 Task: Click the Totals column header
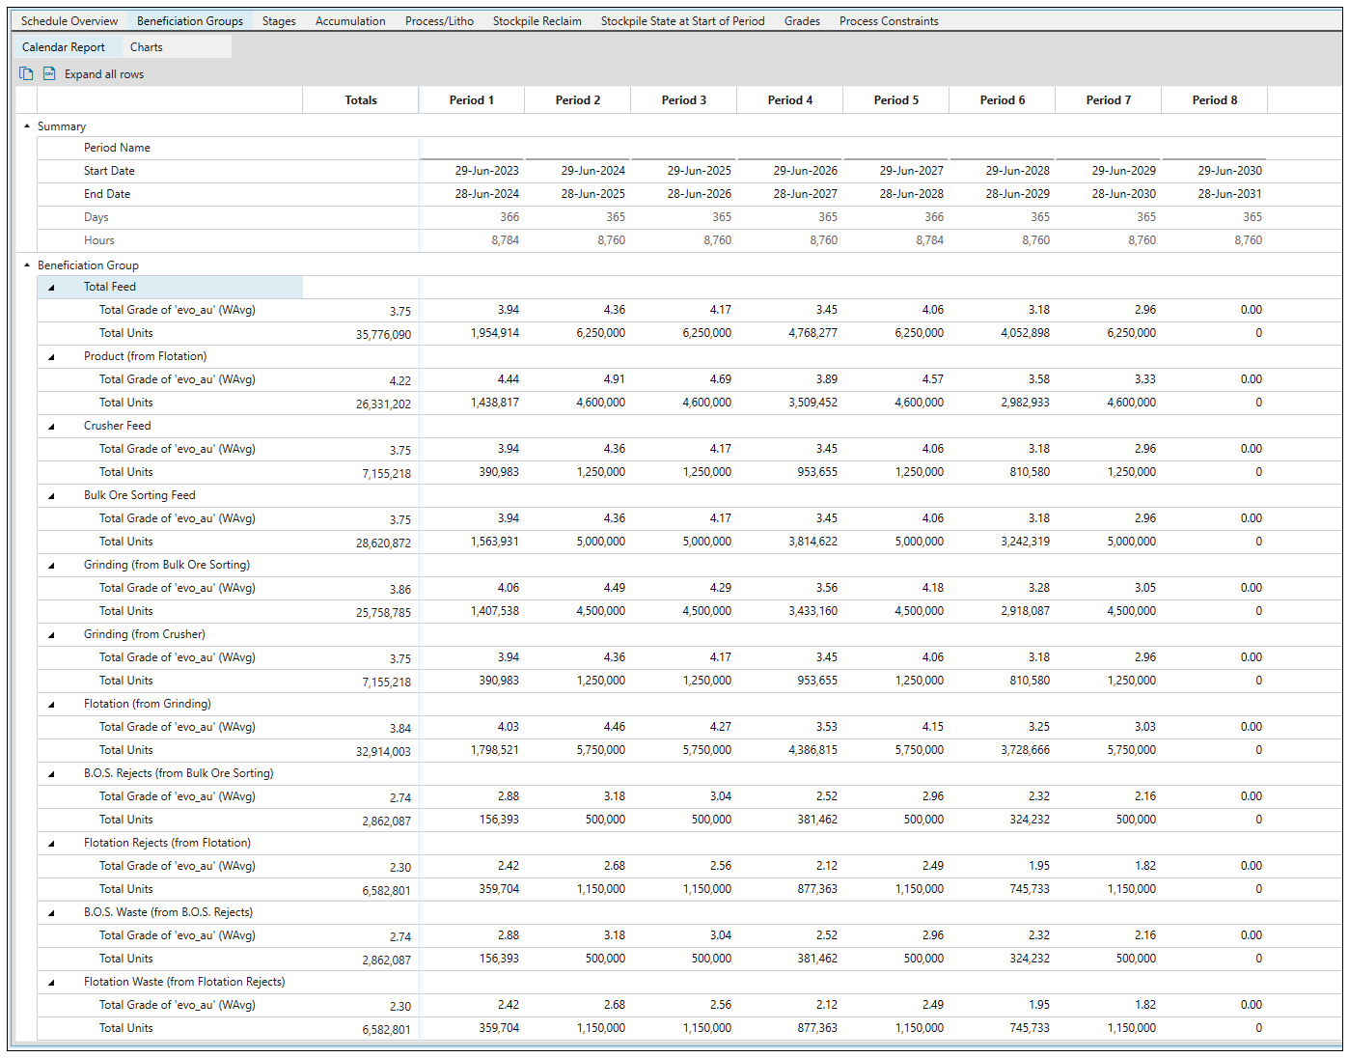point(361,100)
